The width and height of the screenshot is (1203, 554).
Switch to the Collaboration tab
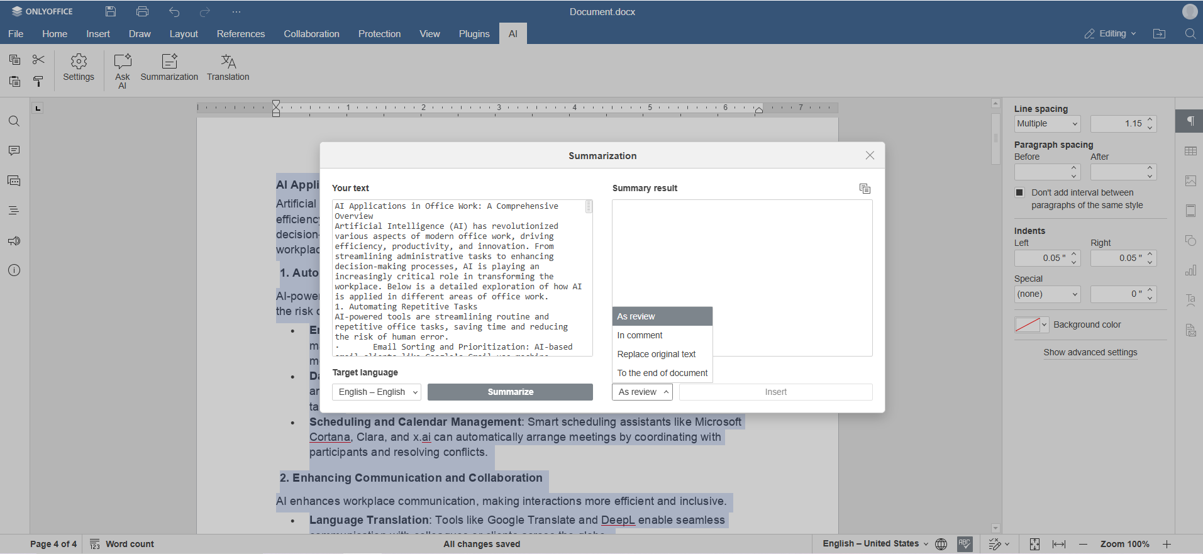click(x=311, y=34)
